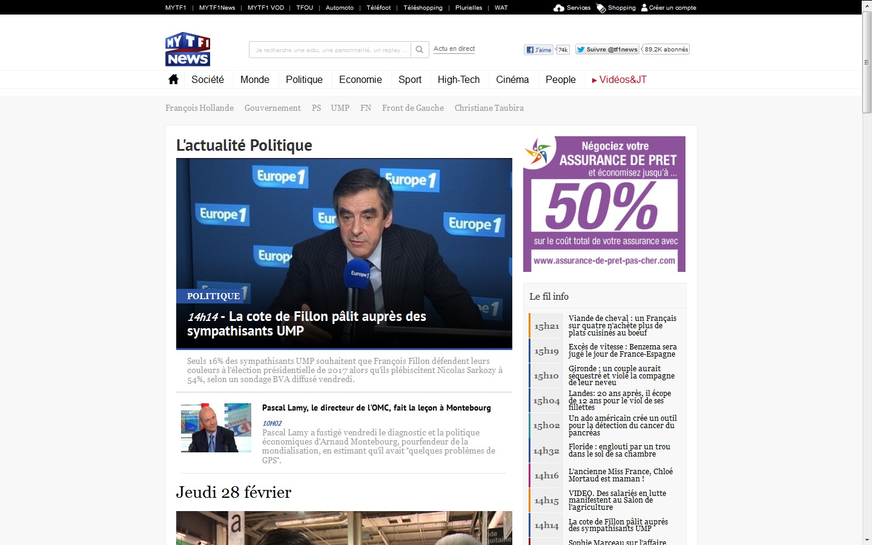The height and width of the screenshot is (545, 872).
Task: Click the vertical scrollbar thumb
Action: click(867, 61)
